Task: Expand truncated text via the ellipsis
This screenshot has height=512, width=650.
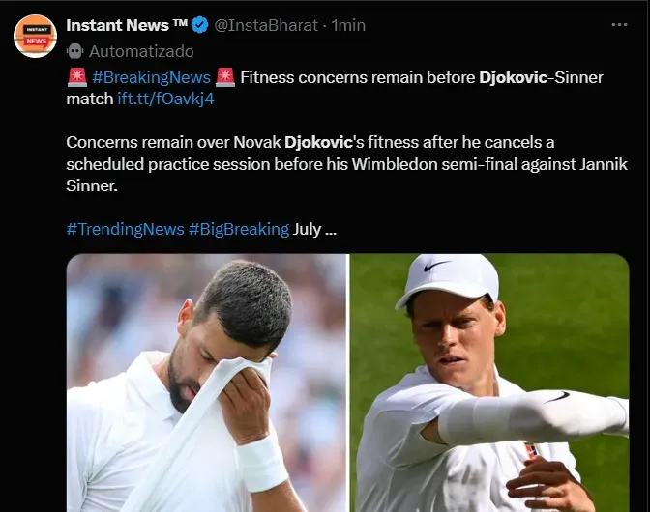Action: pyautogui.click(x=329, y=230)
